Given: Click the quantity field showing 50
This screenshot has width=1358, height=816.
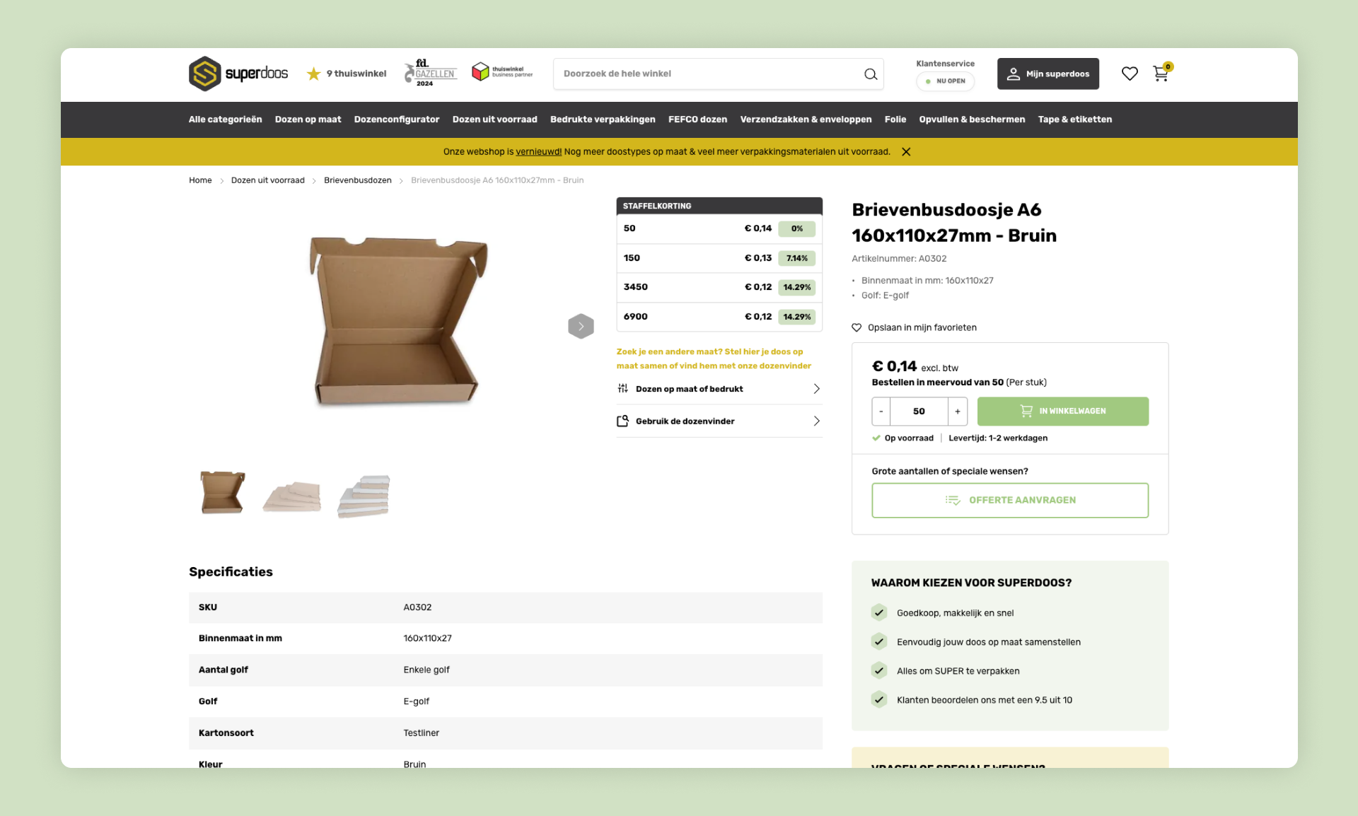Looking at the screenshot, I should [919, 412].
